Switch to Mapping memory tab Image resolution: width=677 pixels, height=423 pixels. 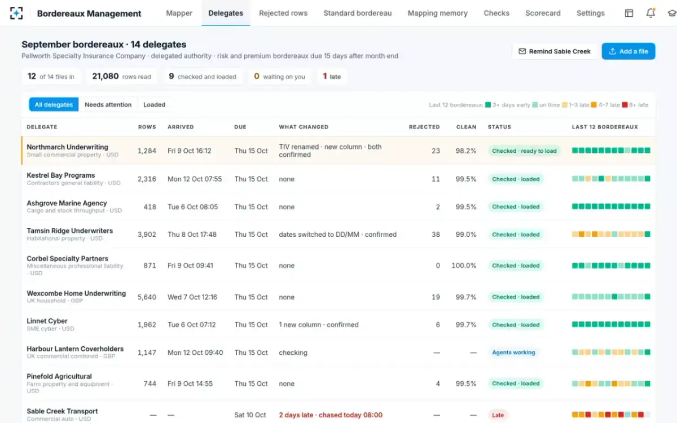coord(438,13)
